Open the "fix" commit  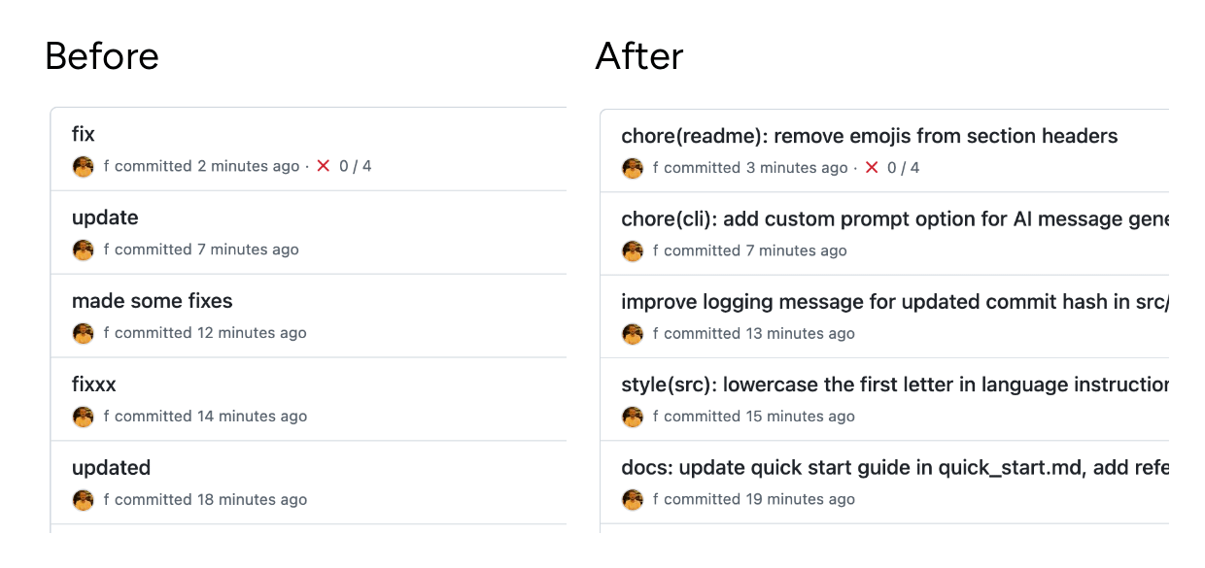point(83,134)
